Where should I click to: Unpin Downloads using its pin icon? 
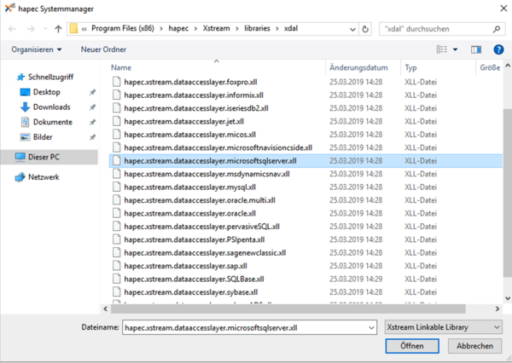(93, 107)
